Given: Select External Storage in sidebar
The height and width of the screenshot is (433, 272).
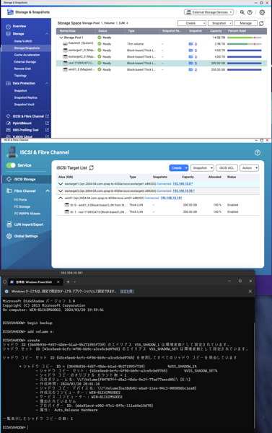Looking at the screenshot, I should 25,62.
